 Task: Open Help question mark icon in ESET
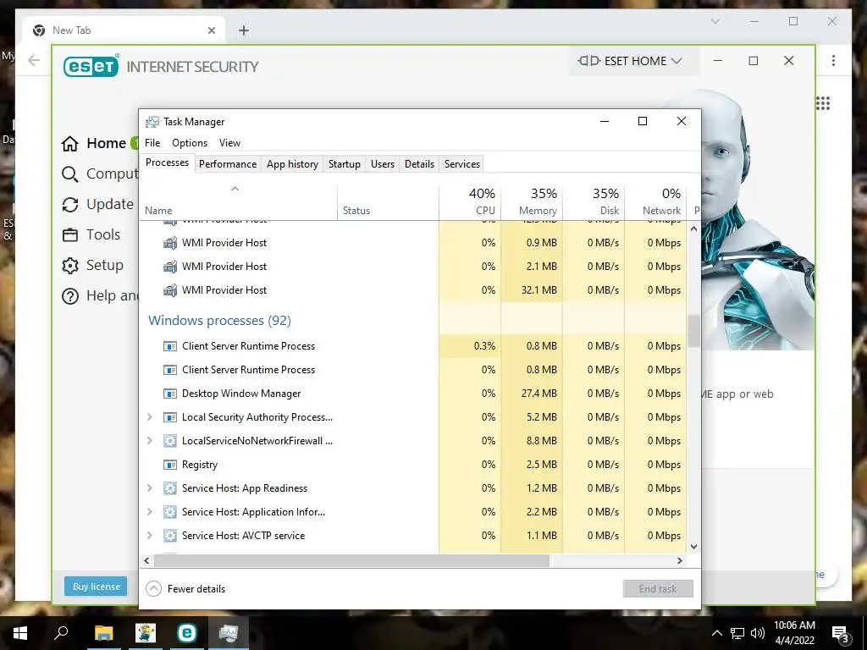(69, 296)
